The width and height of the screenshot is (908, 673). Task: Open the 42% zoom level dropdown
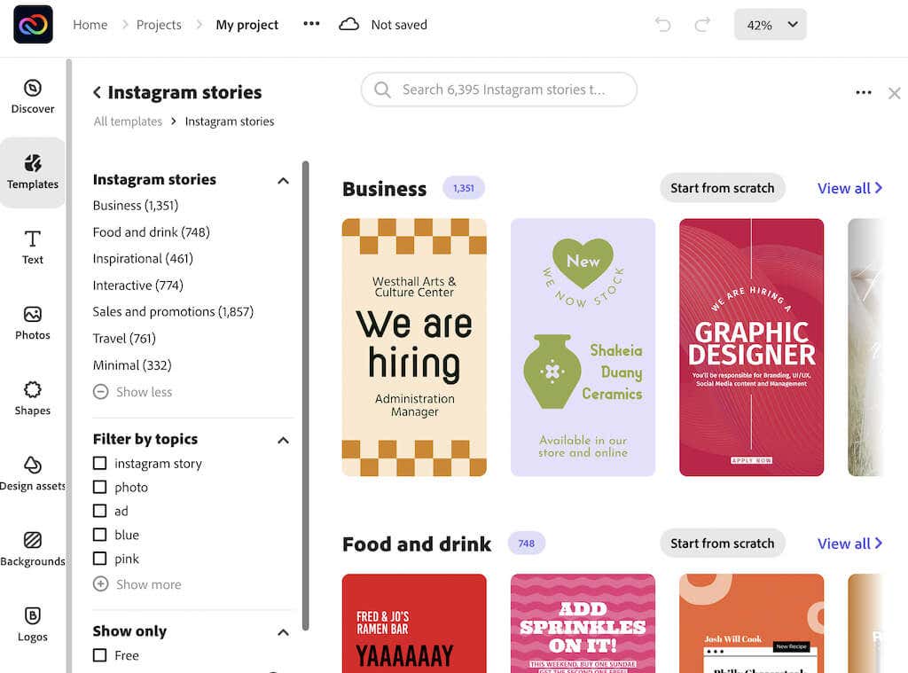click(770, 25)
